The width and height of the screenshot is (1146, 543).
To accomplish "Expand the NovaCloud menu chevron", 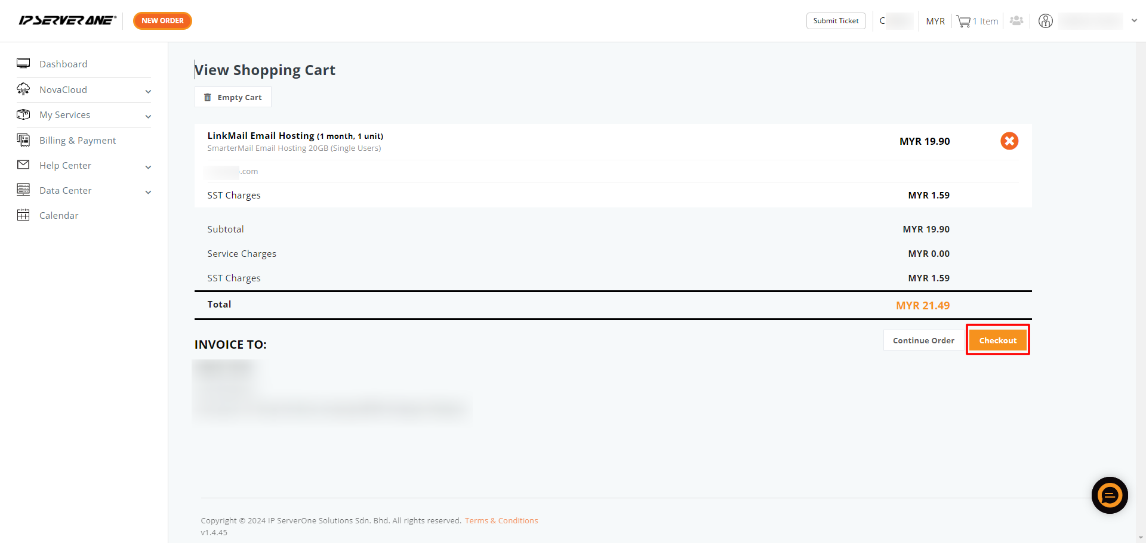I will coord(148,91).
